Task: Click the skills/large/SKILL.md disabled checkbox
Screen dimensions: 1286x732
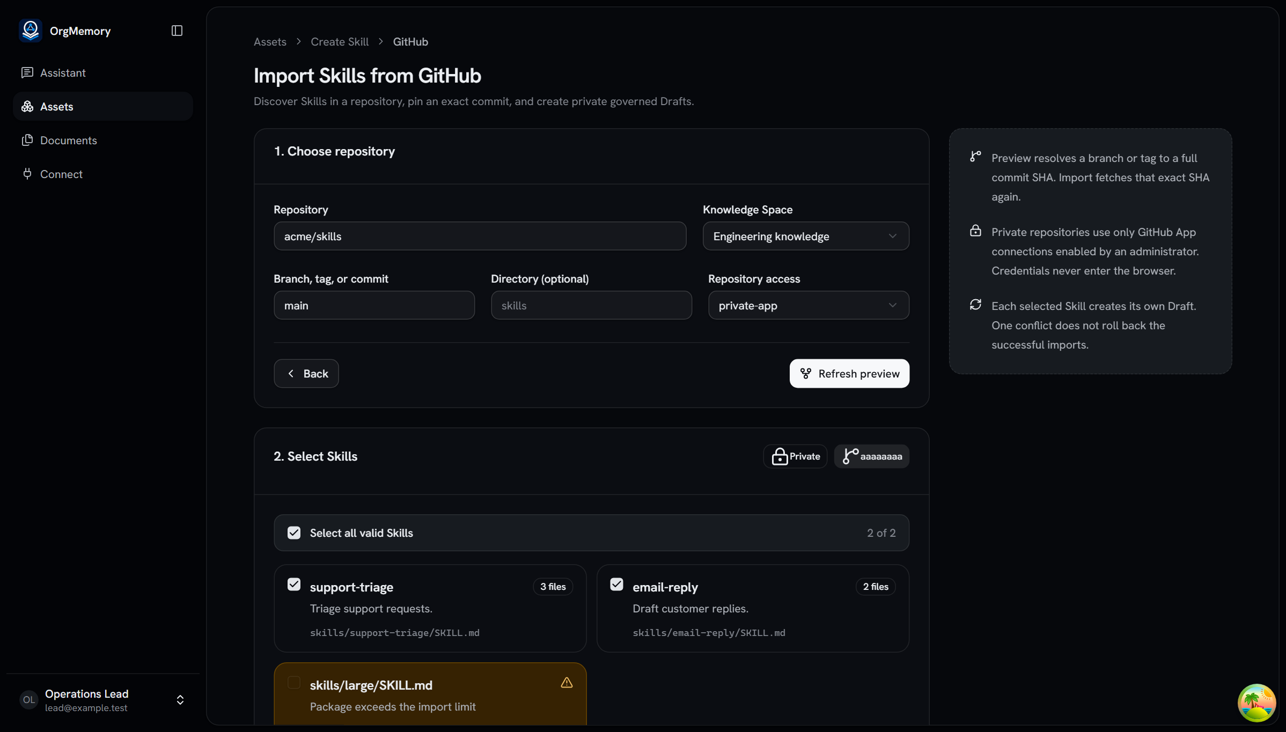Action: (294, 683)
